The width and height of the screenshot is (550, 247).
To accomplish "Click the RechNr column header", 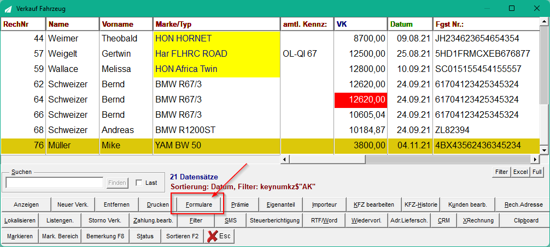I will [23, 24].
